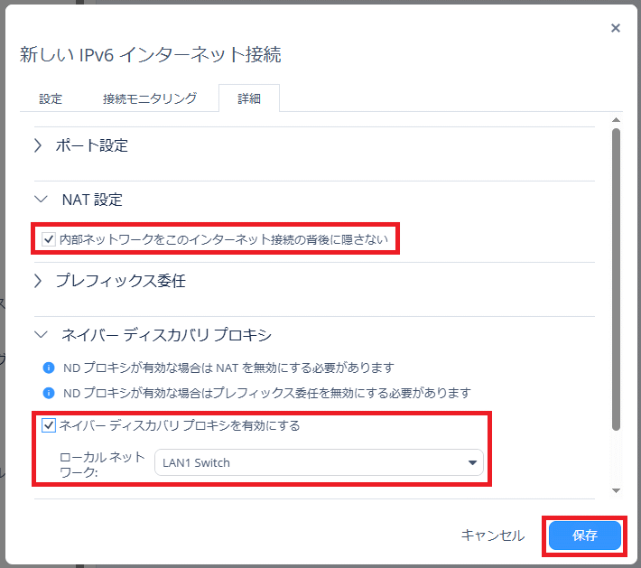Uncheck 内部ネットワークをこのインターネット接続の背後に隠さない checkbox
The height and width of the screenshot is (568, 641).
click(49, 240)
